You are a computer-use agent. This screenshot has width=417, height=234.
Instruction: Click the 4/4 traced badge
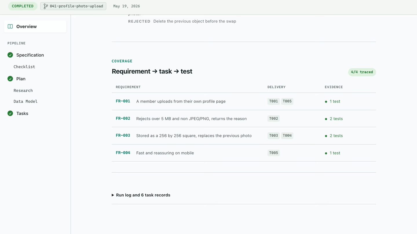pos(362,72)
